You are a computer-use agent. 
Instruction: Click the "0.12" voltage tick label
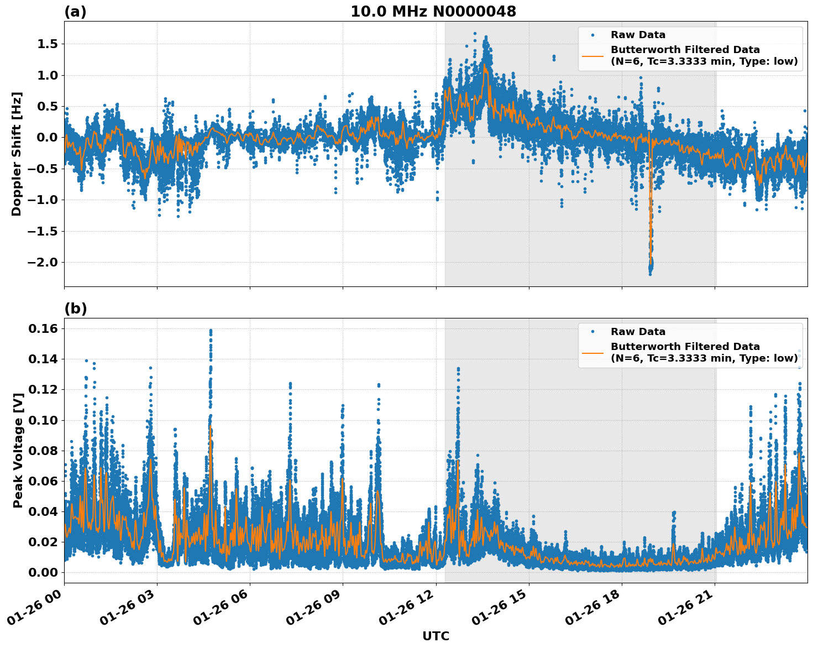(x=44, y=390)
